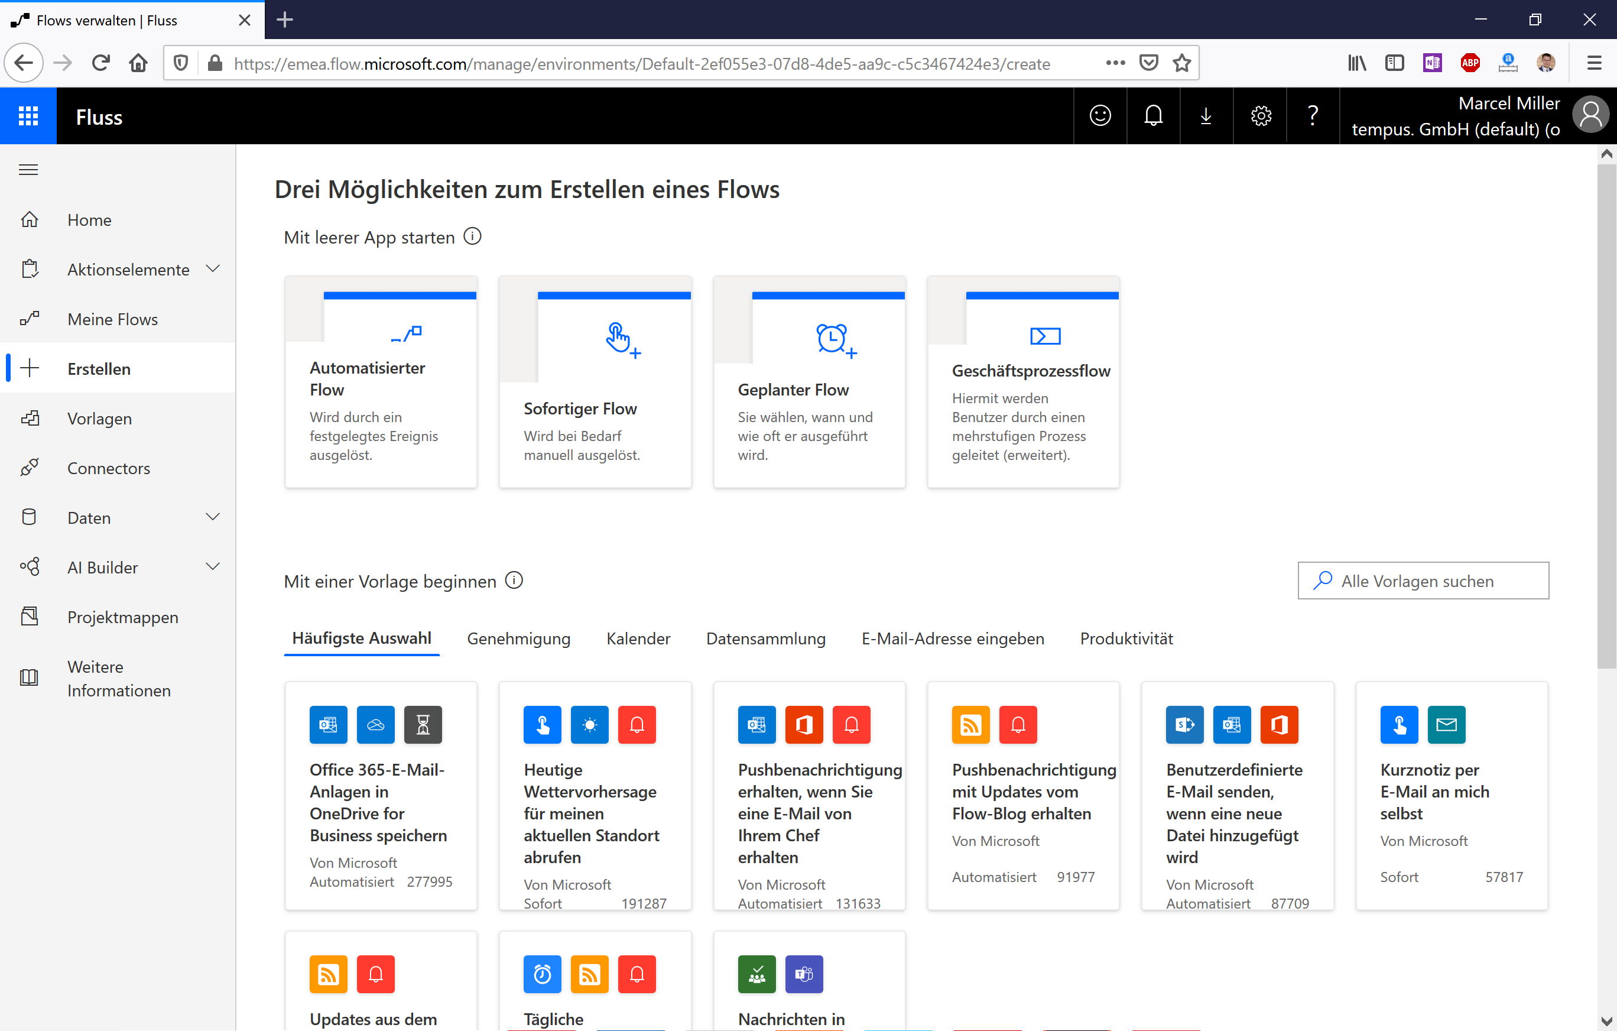Screen dimensions: 1617x1031
Task: Click the feedback smiley icon
Action: coord(1100,116)
